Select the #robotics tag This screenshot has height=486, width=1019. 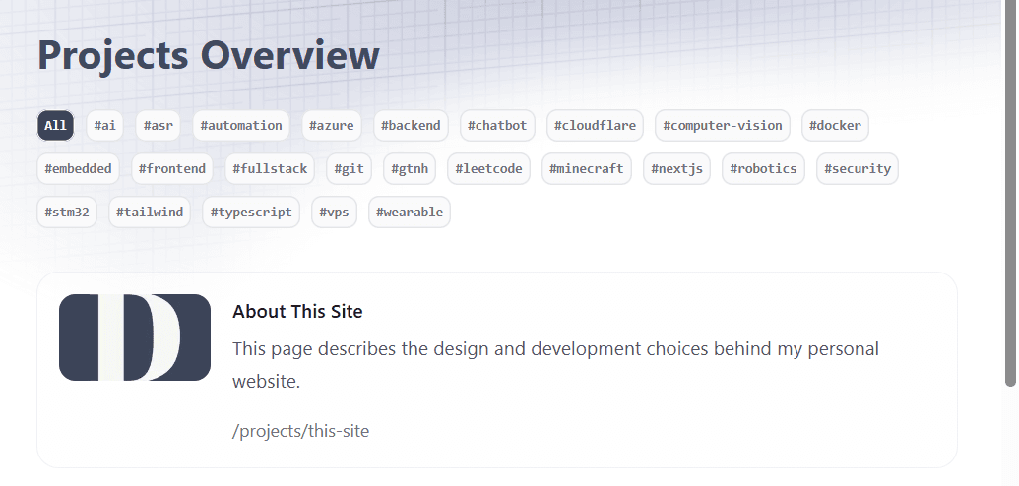[x=763, y=168]
